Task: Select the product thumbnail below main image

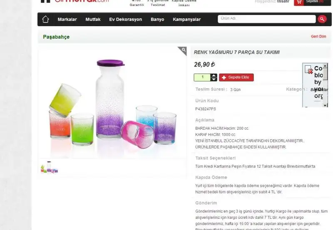Action: tap(49, 168)
